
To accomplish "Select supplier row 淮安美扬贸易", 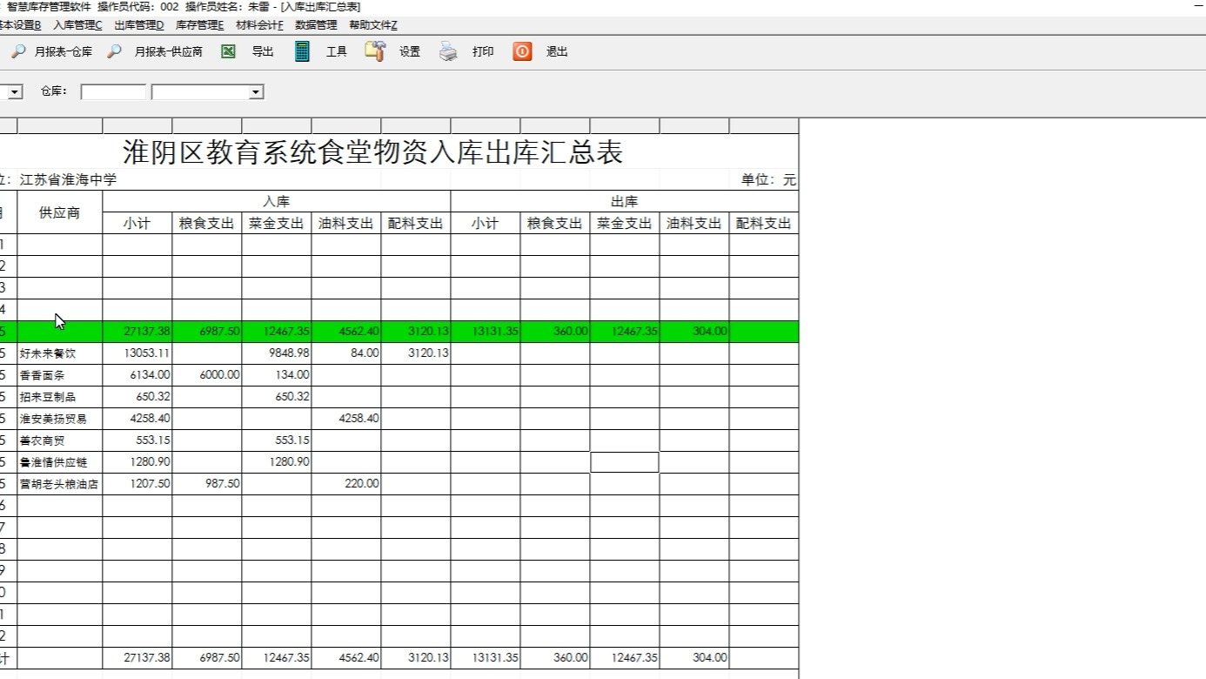I will click(54, 419).
